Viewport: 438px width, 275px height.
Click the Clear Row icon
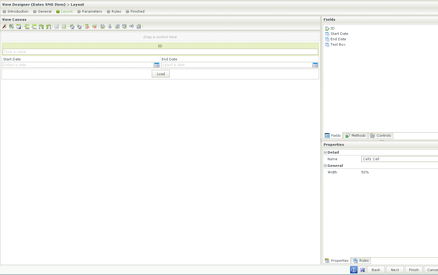point(79,26)
